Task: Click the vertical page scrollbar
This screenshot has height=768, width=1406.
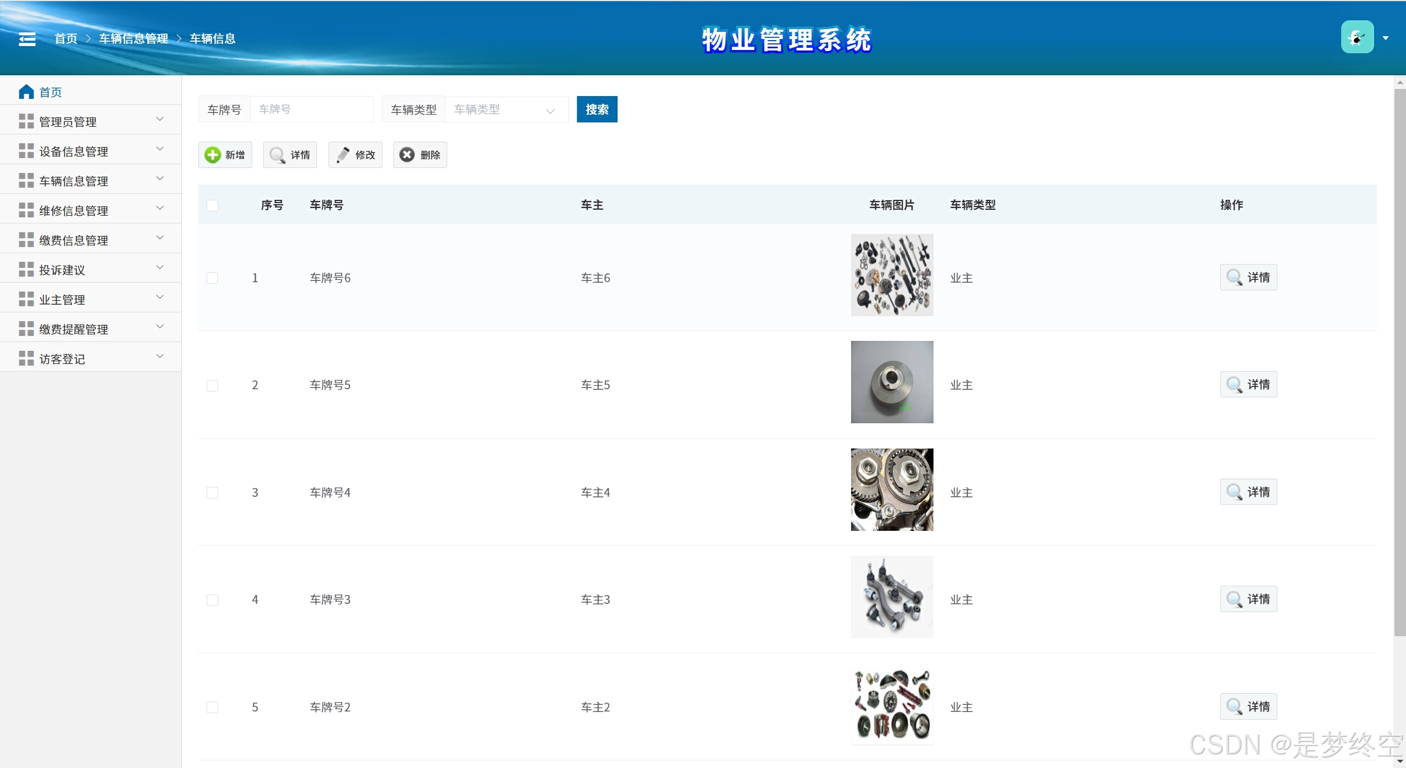Action: point(1399,362)
